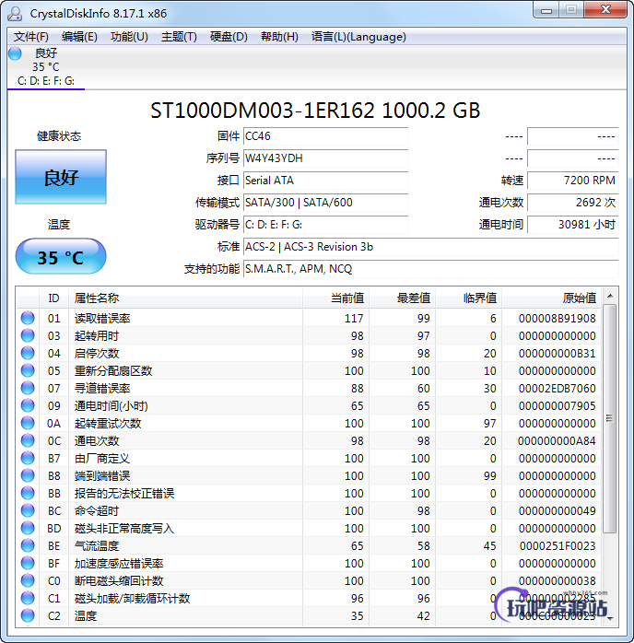634x643 pixels.
Task: Click status orb for ID 0C 通电次数 row
Action: click(x=28, y=441)
